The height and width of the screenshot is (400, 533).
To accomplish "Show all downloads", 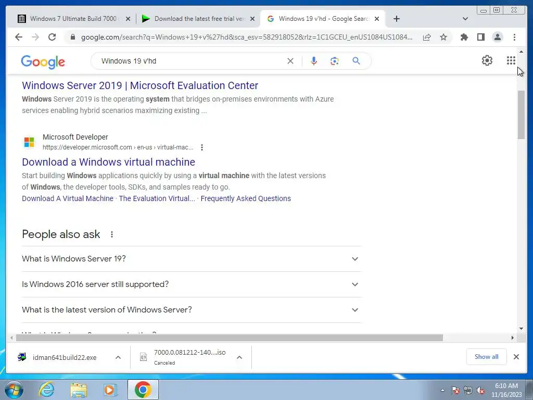I will [x=487, y=356].
